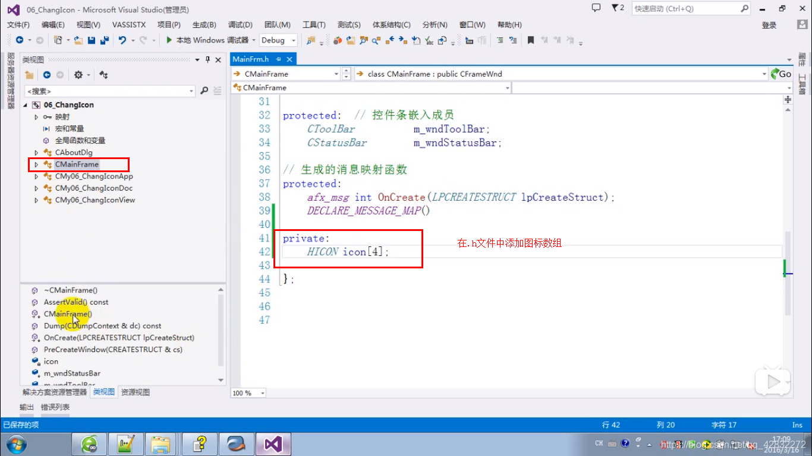
Task: Open the 工具(T) menu
Action: (x=314, y=25)
